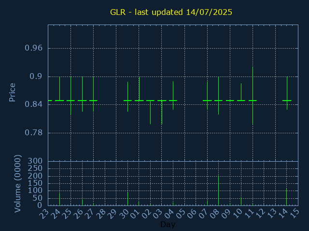Viewport: 309px width, 231px height.
Task: Click the 250 volume axis label
Action: click(35, 168)
